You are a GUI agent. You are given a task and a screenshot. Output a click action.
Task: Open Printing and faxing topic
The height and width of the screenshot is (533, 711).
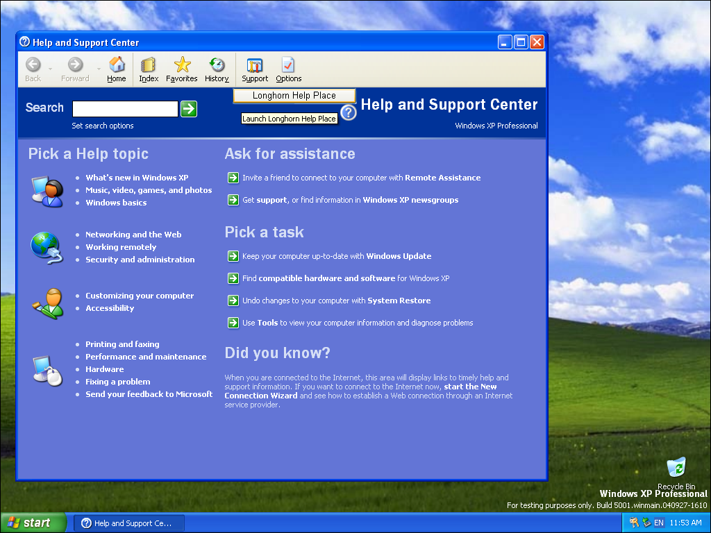coord(122,344)
